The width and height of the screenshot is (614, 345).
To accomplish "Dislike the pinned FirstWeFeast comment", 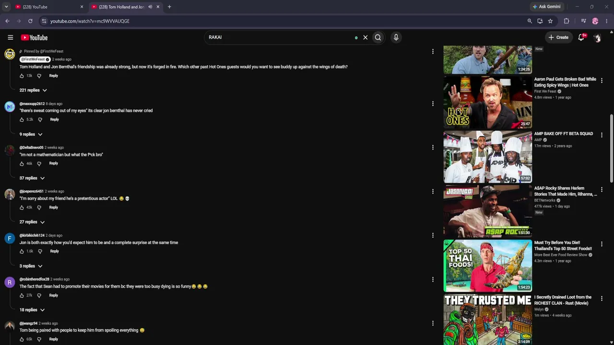I will point(39,76).
